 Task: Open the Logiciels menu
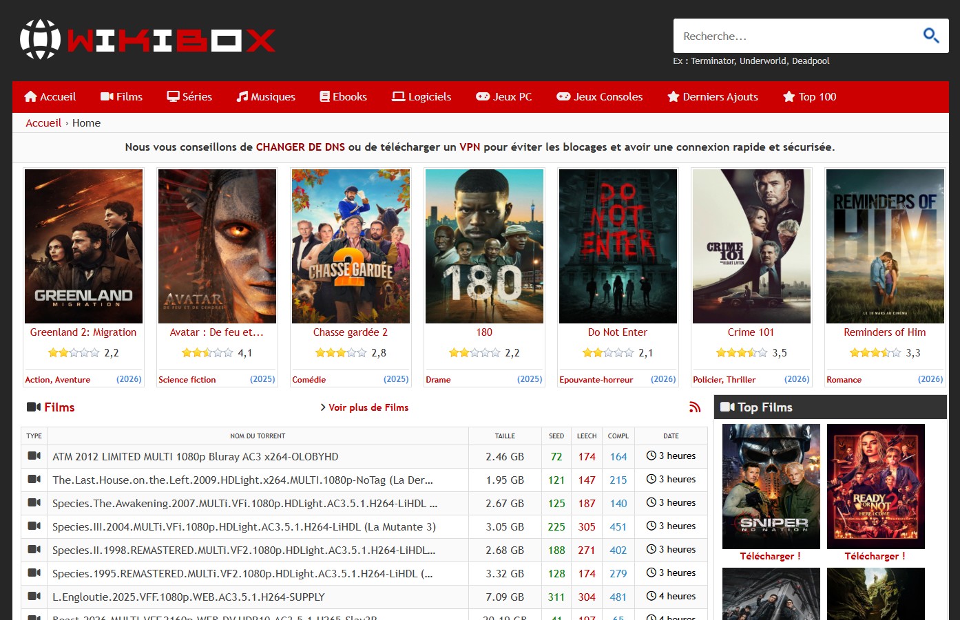[x=421, y=97]
